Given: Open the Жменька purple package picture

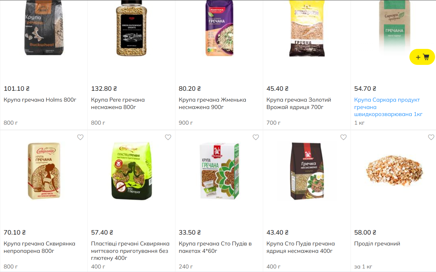Looking at the screenshot, I should [219, 28].
